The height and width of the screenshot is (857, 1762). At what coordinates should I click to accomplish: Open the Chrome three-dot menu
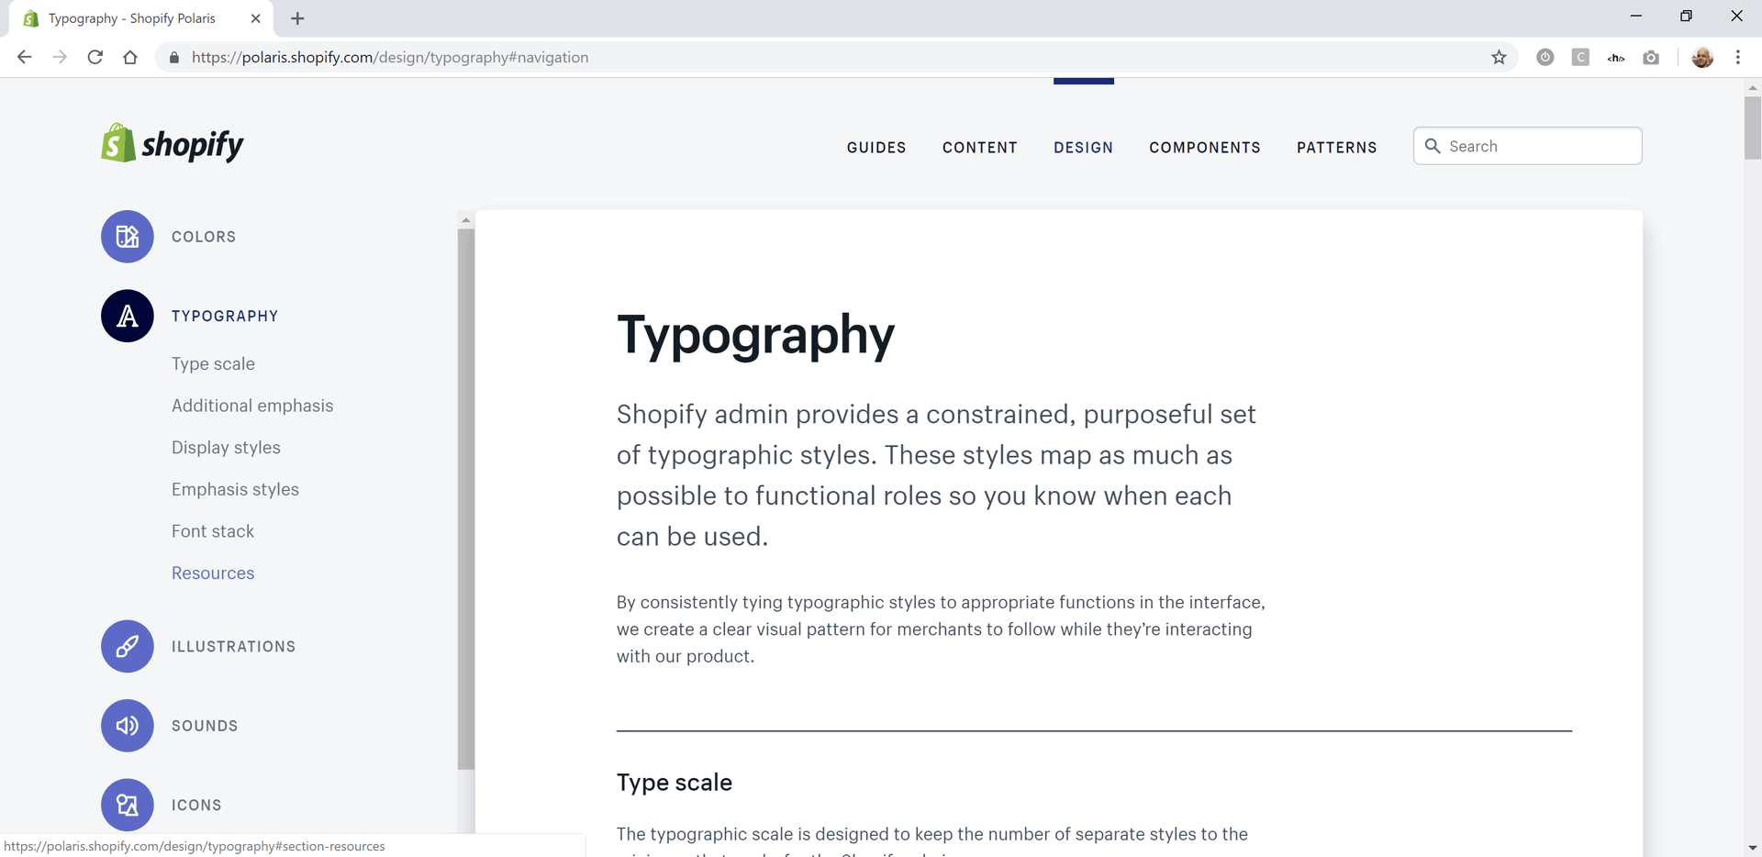coord(1738,57)
